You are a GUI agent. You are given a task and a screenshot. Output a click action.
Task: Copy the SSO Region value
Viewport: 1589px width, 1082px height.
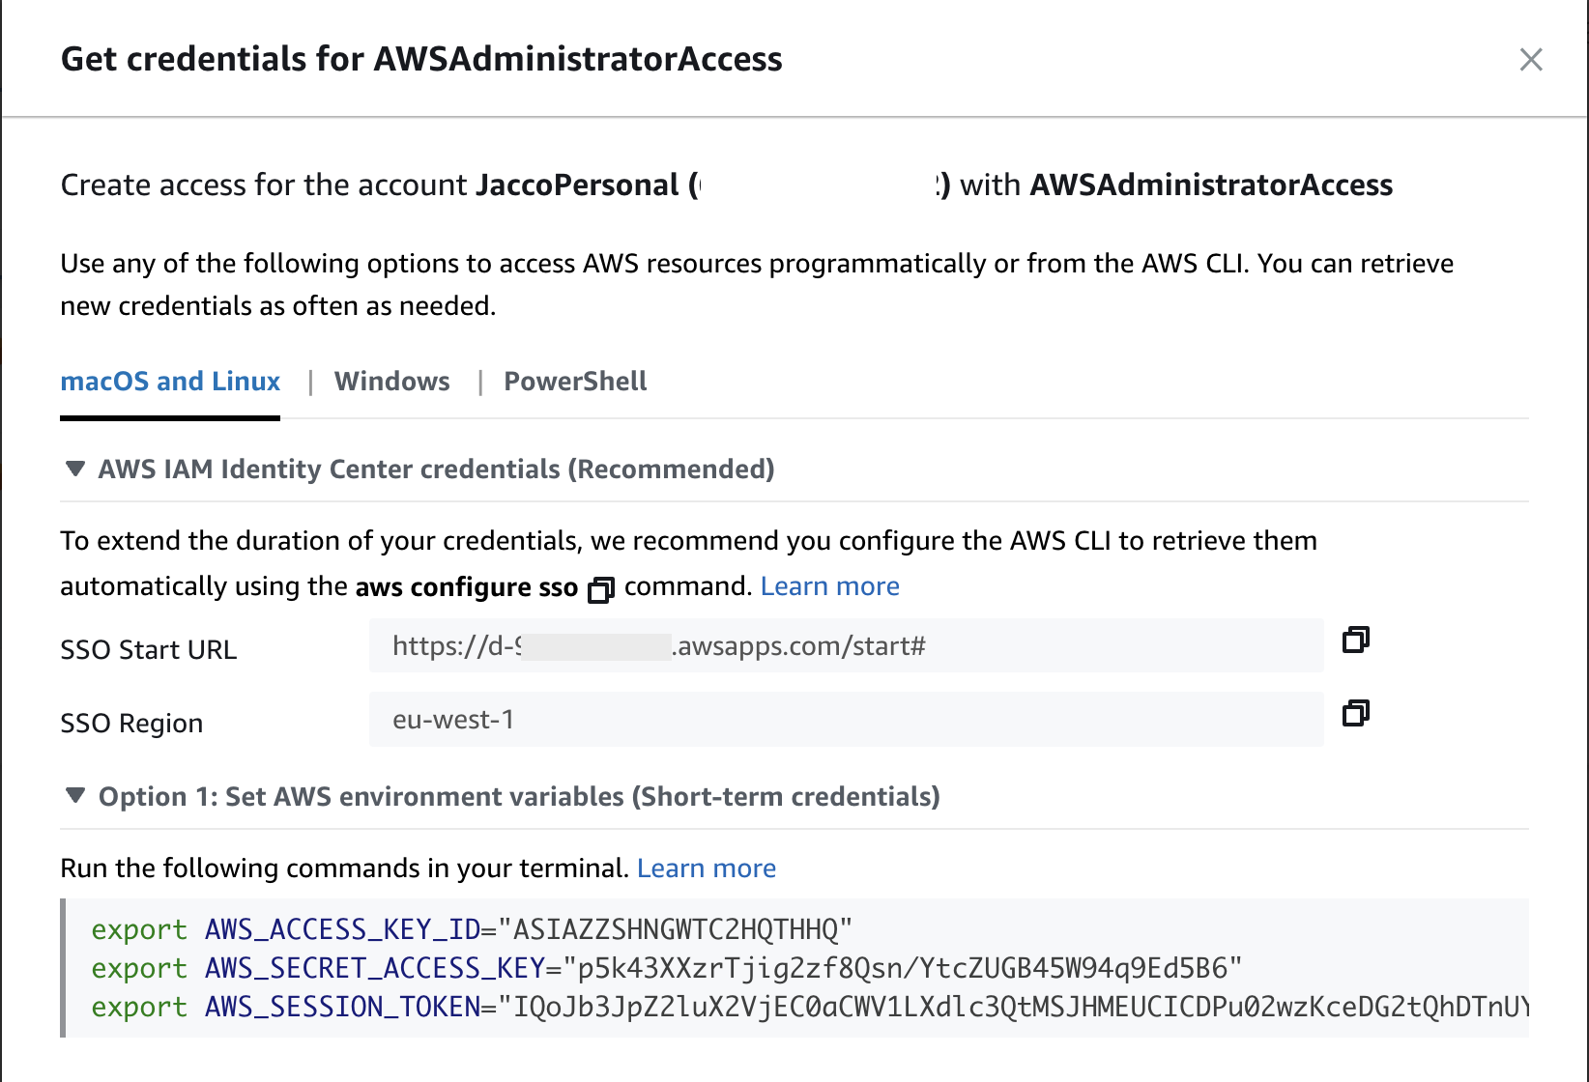[x=1356, y=713]
